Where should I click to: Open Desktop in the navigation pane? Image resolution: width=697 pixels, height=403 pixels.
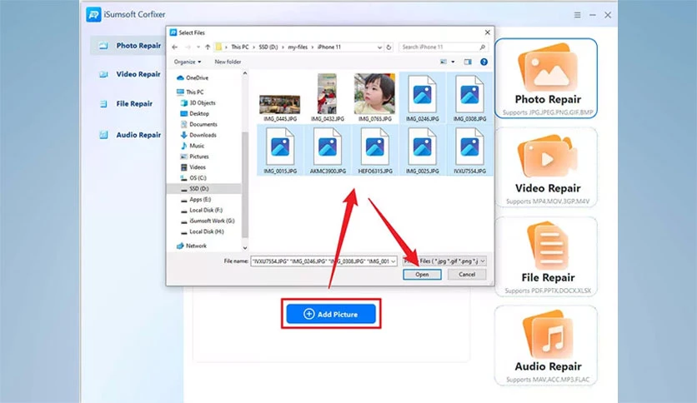pyautogui.click(x=195, y=113)
